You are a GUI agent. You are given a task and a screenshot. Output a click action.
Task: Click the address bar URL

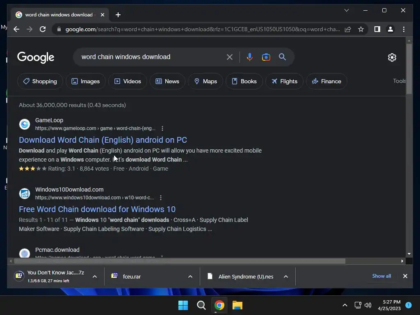point(203,29)
